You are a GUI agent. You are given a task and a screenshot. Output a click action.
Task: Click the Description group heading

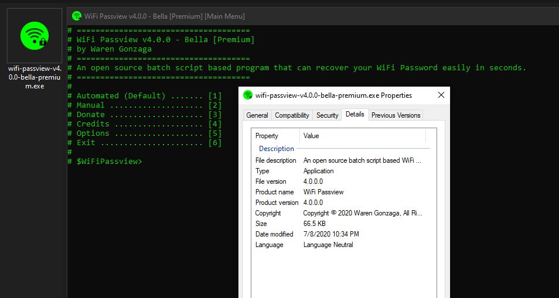click(277, 149)
